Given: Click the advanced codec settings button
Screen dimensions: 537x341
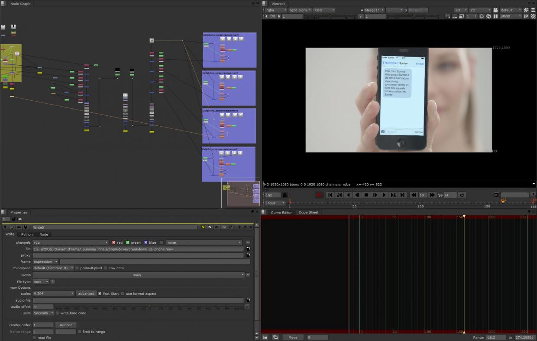Looking at the screenshot, I should coord(86,293).
